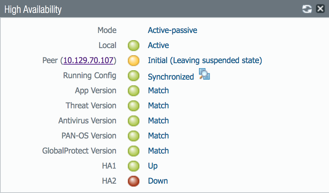
Task: Click the HA2 Down status text
Action: [158, 181]
